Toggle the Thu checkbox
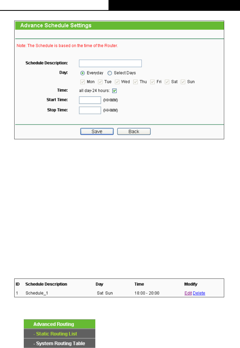240x348 pixels. tap(135, 82)
